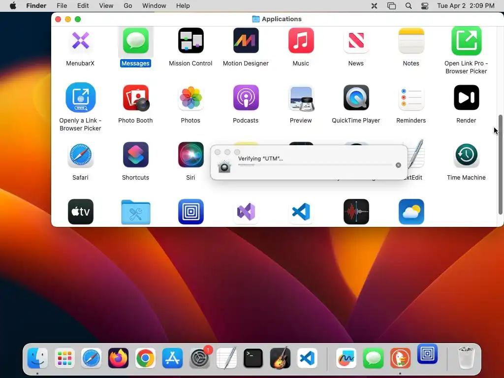Open App Store from the Dock
Viewport: 504px width, 378px height.
click(x=172, y=358)
